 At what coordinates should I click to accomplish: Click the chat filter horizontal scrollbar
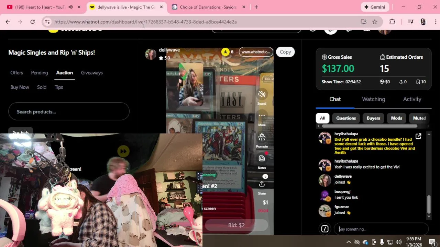point(370,126)
